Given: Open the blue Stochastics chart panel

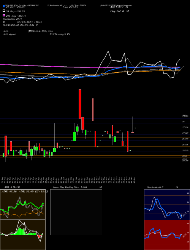Looking at the screenshot, I should coord(167,205).
